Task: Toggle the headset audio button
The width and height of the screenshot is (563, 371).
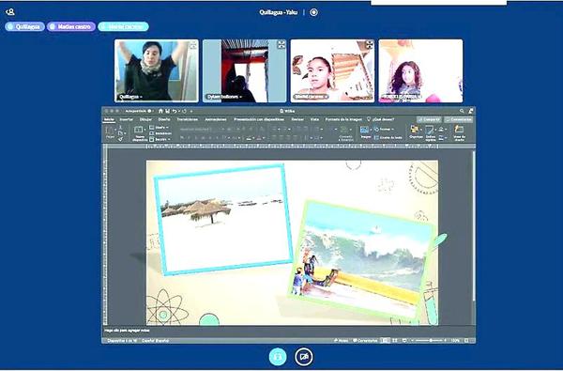Action: (278, 357)
